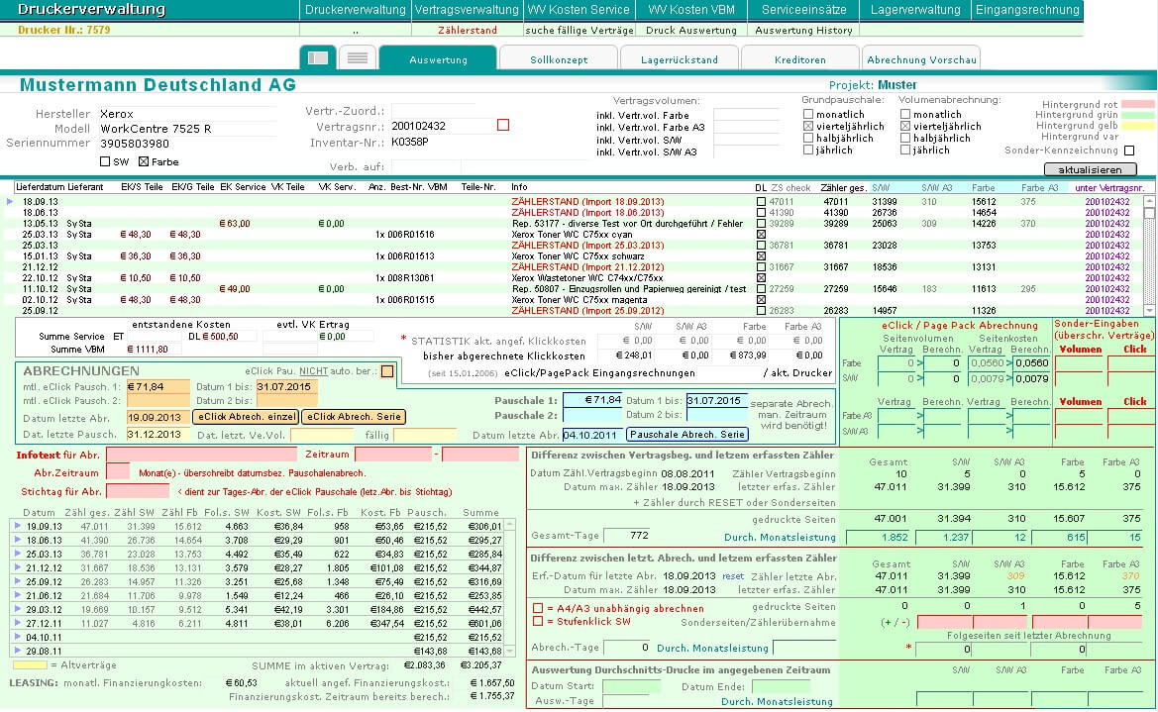Select the Xerox Toner WC C75xx magenta entry
This screenshot has height=712, width=1158.
pos(579,300)
